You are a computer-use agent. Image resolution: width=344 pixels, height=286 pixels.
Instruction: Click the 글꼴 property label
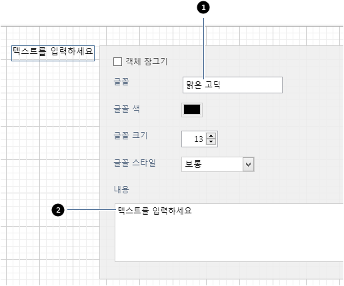point(121,82)
